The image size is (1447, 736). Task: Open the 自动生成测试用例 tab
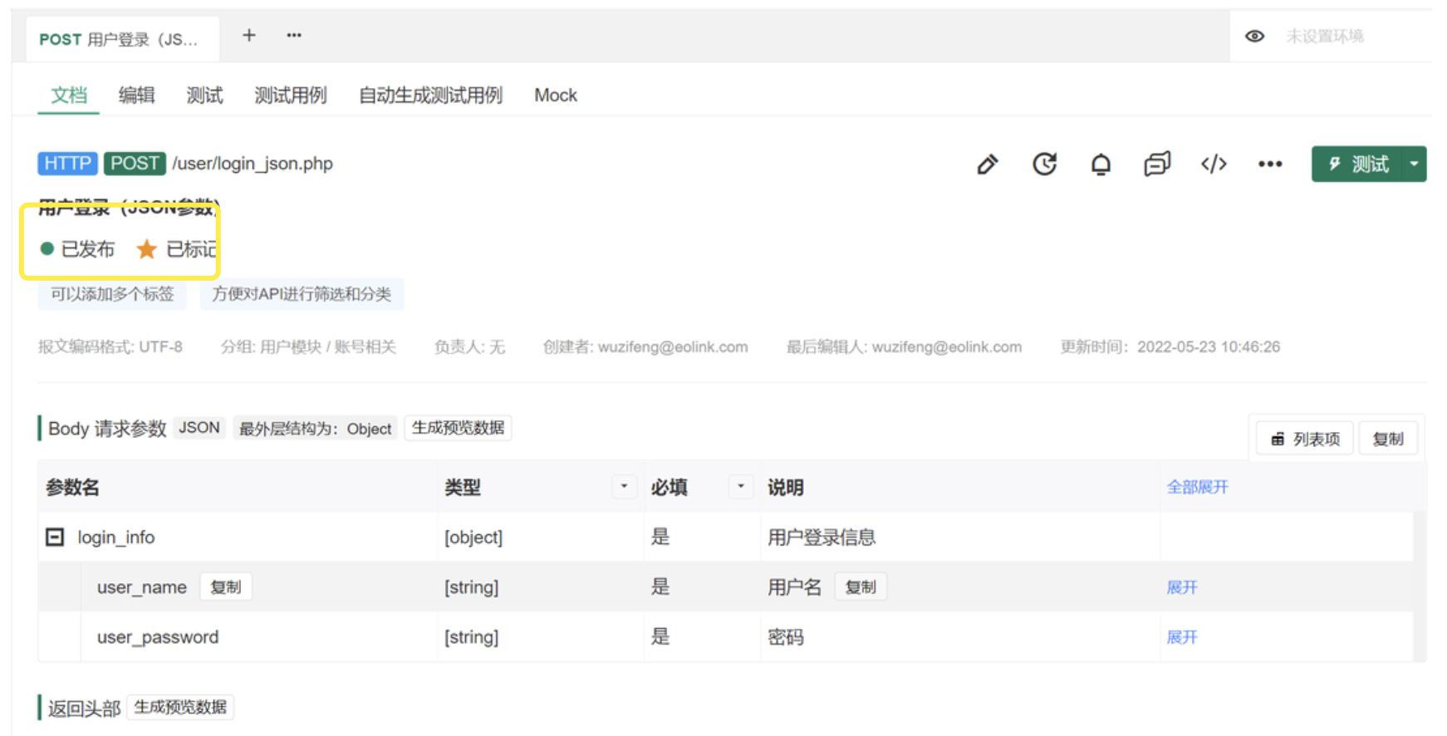point(430,96)
